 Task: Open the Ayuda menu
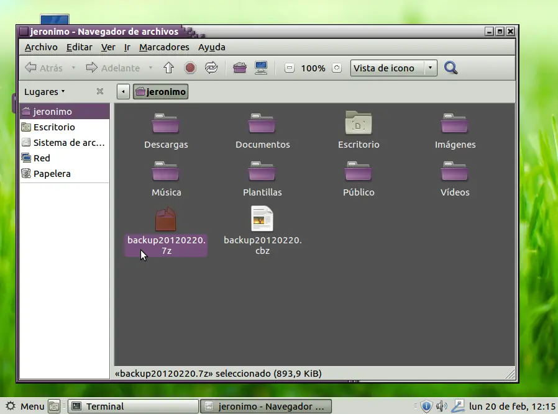pyautogui.click(x=212, y=47)
